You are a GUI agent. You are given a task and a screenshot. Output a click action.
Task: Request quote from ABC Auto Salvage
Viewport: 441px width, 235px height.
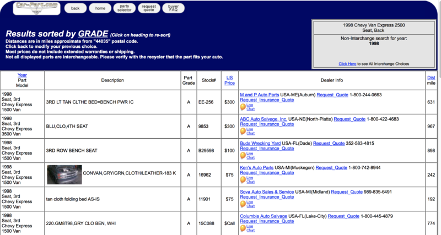click(349, 119)
